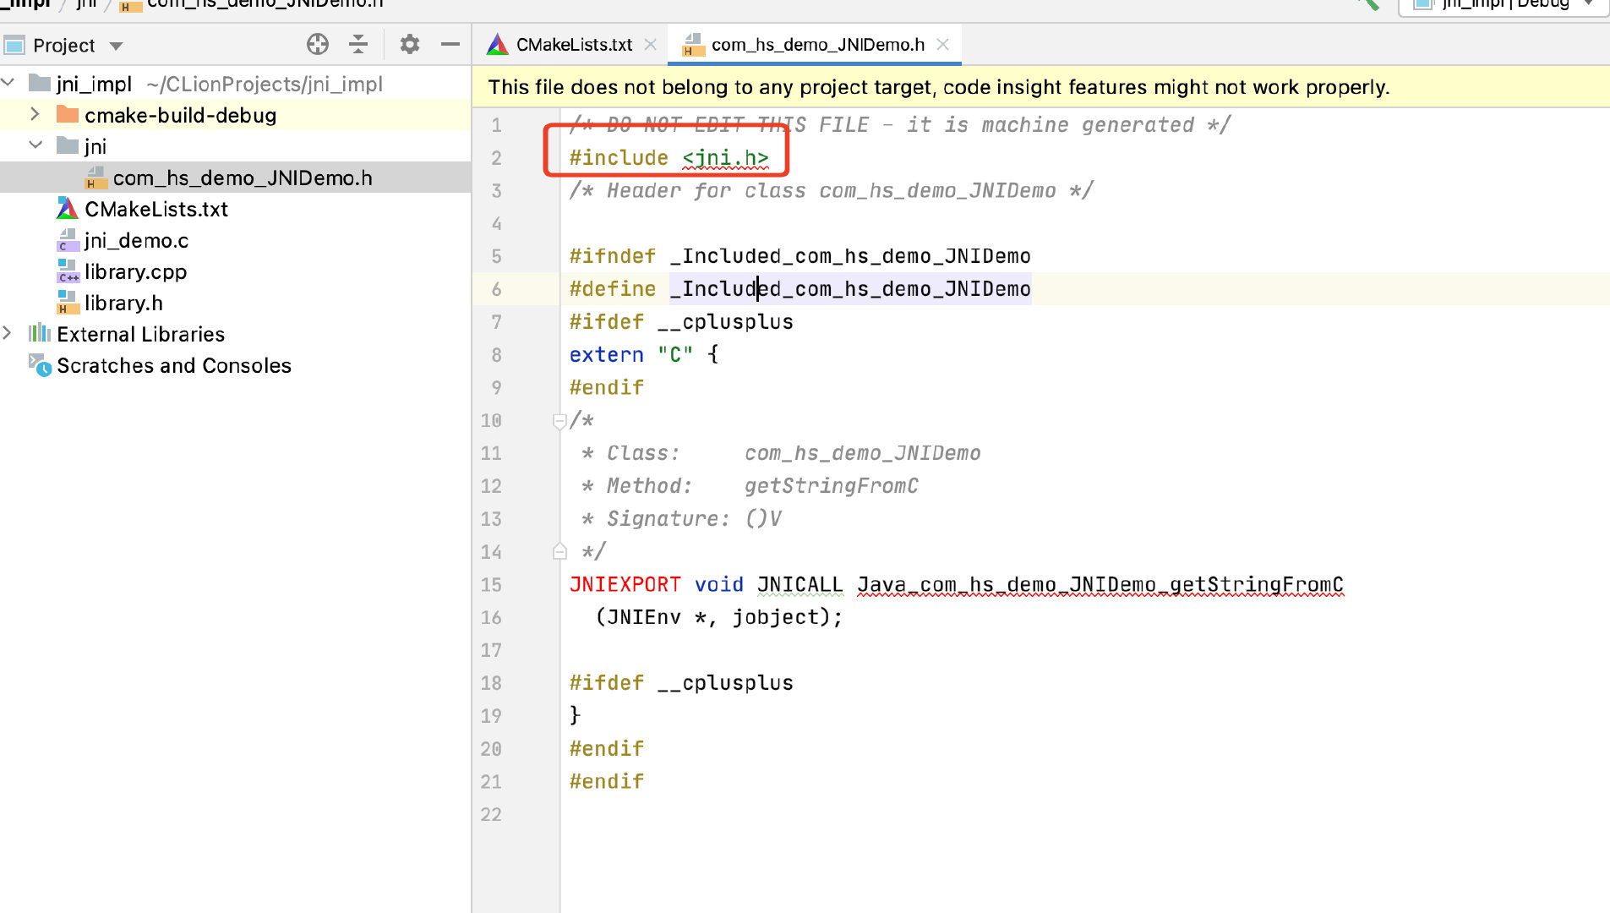Switch to the CMakeLists.txt tab
1610x913 pixels.
573,44
